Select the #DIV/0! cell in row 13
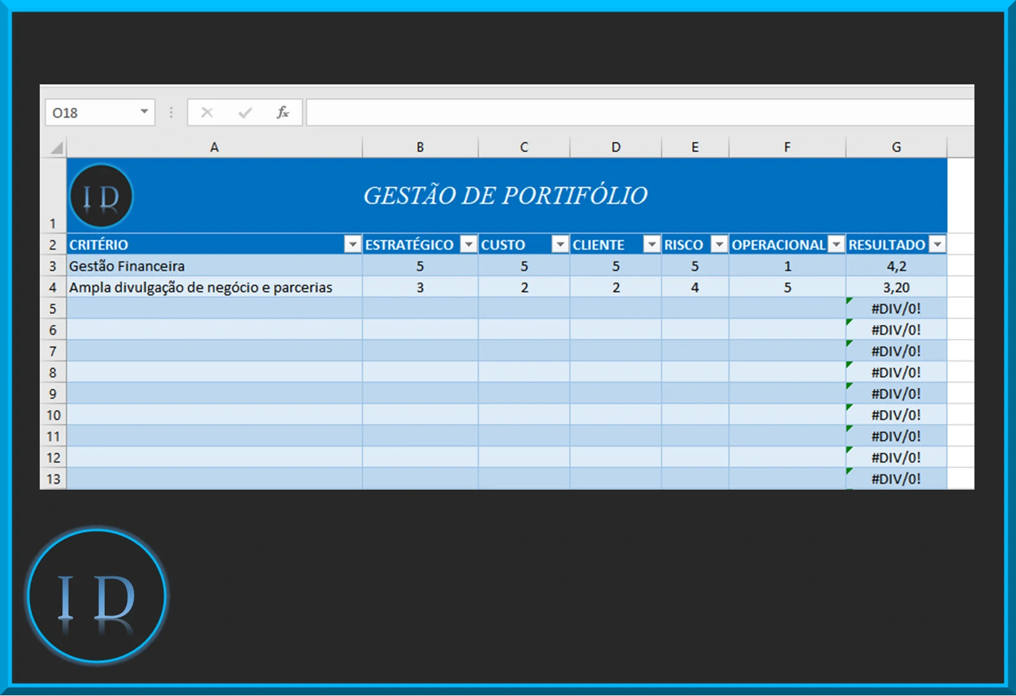Screen dimensions: 1016x696 (896, 479)
